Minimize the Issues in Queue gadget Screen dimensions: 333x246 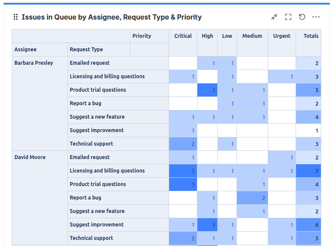(x=274, y=17)
